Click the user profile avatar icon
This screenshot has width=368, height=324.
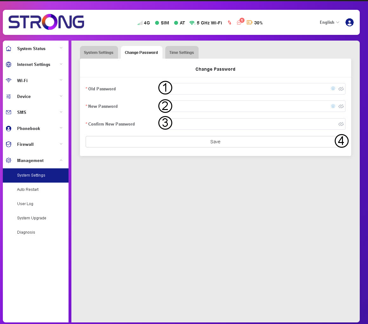[349, 23]
